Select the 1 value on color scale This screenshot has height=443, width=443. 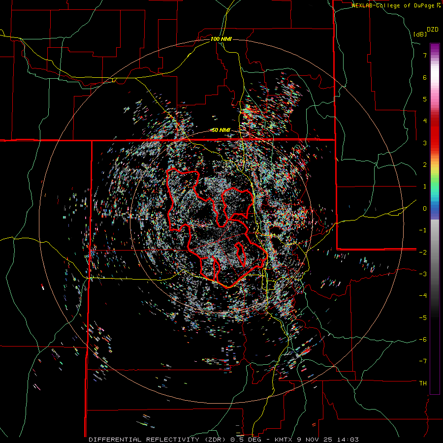coord(425,187)
